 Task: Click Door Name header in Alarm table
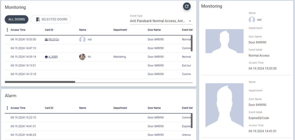(x=154, y=108)
